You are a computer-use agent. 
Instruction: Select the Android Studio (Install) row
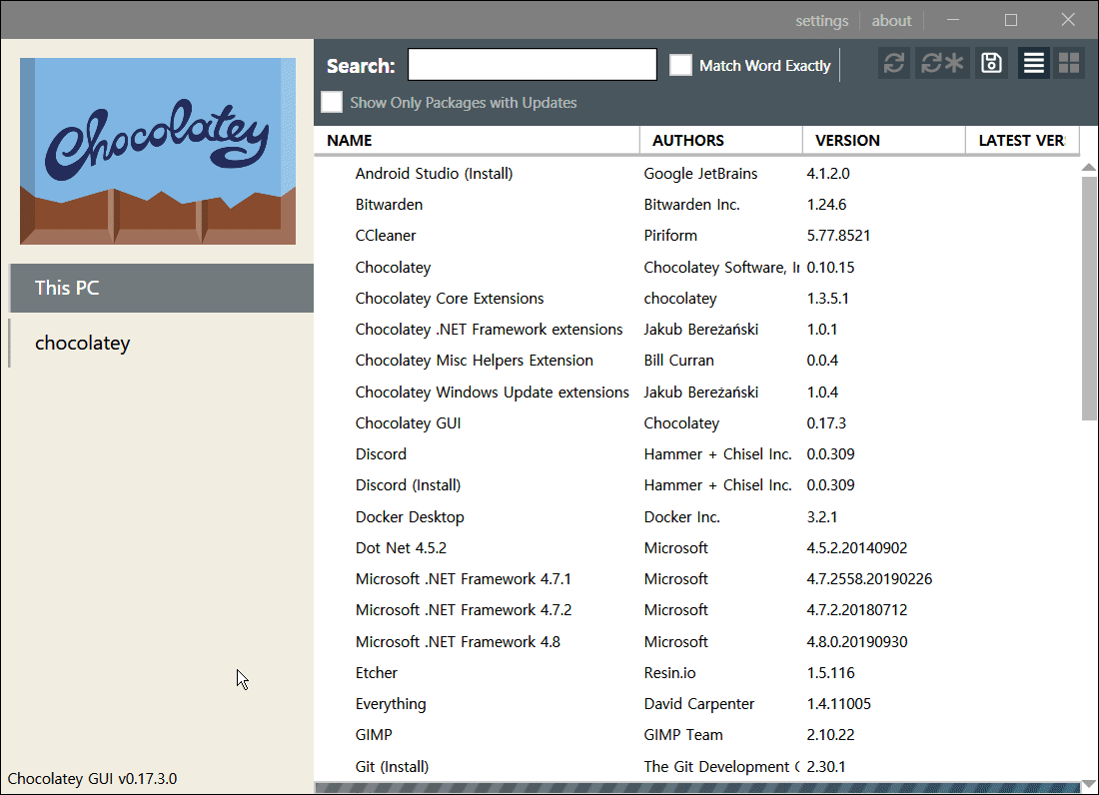click(x=697, y=174)
